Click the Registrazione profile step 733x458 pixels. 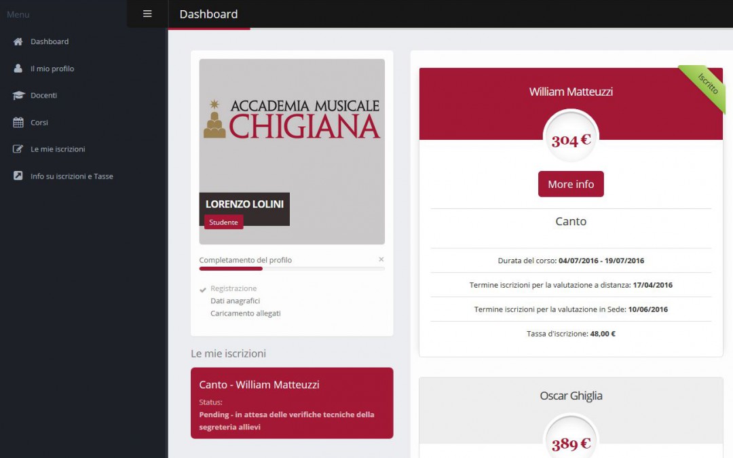coord(233,288)
